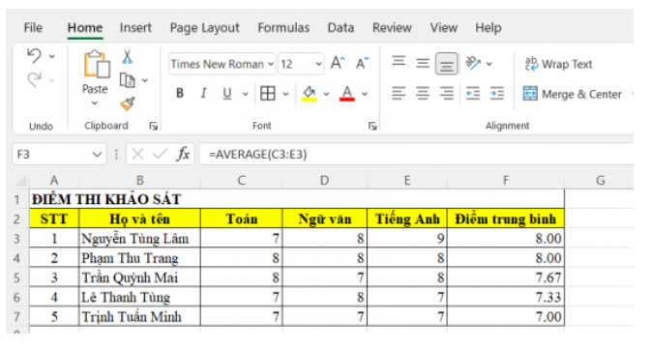
Task: Expand the Fill Color dropdown arrow
Action: point(326,94)
